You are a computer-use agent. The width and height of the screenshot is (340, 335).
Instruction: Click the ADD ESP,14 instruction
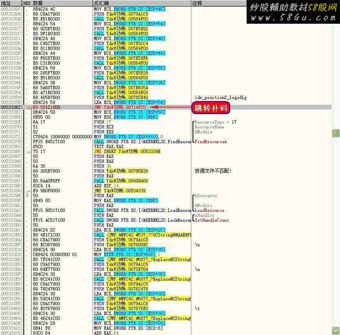tap(106, 186)
